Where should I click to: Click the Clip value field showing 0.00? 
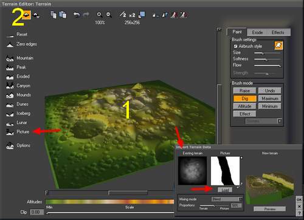click(37, 212)
